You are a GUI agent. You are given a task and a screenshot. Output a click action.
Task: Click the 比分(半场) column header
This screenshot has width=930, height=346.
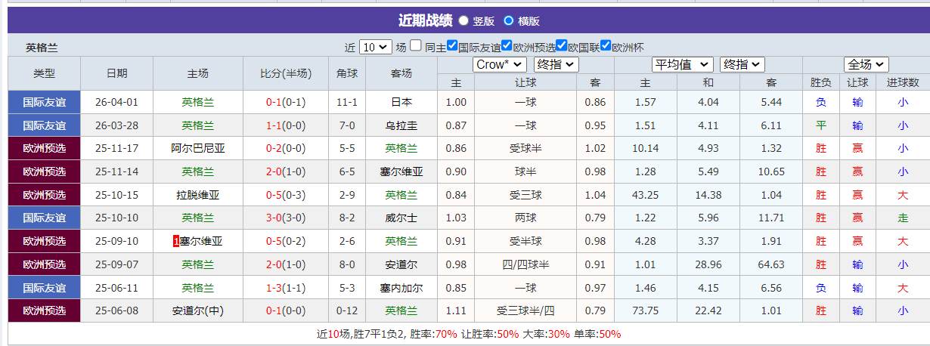point(286,73)
